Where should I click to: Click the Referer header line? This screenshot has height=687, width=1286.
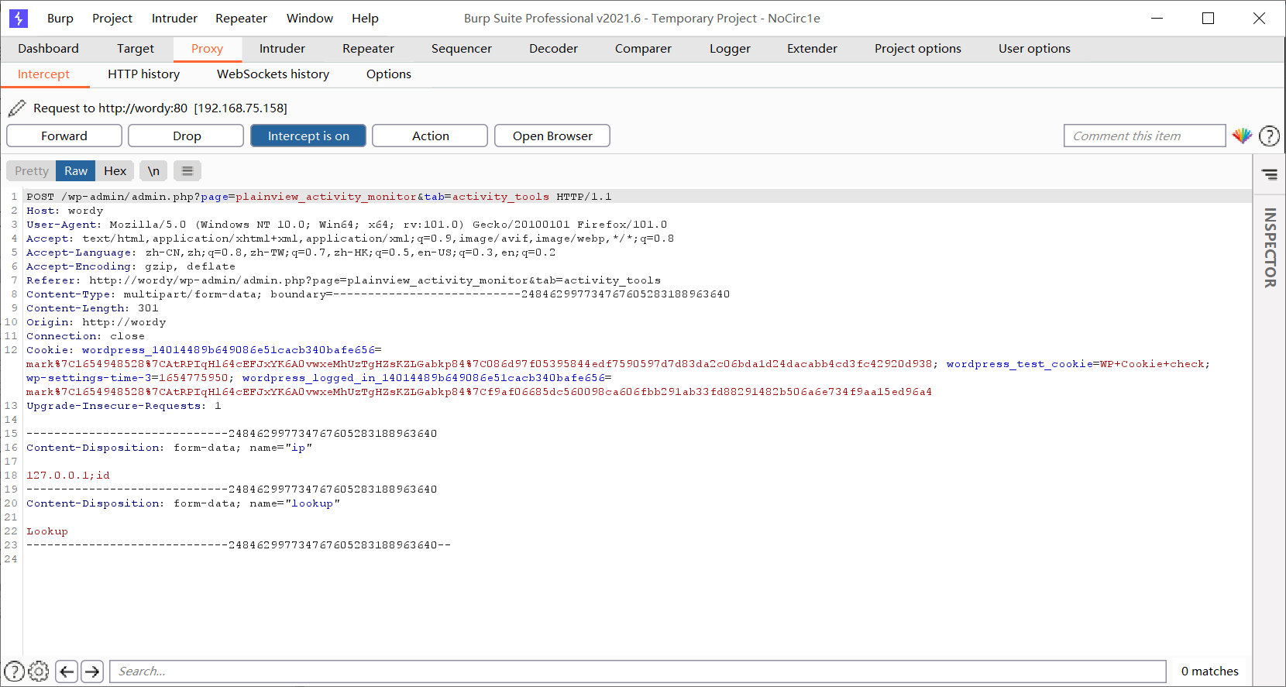[344, 280]
